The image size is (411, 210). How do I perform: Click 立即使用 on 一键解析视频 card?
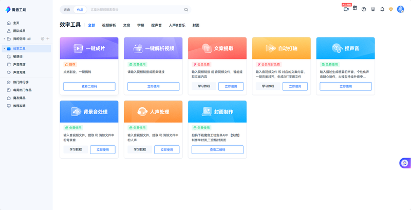(x=153, y=86)
